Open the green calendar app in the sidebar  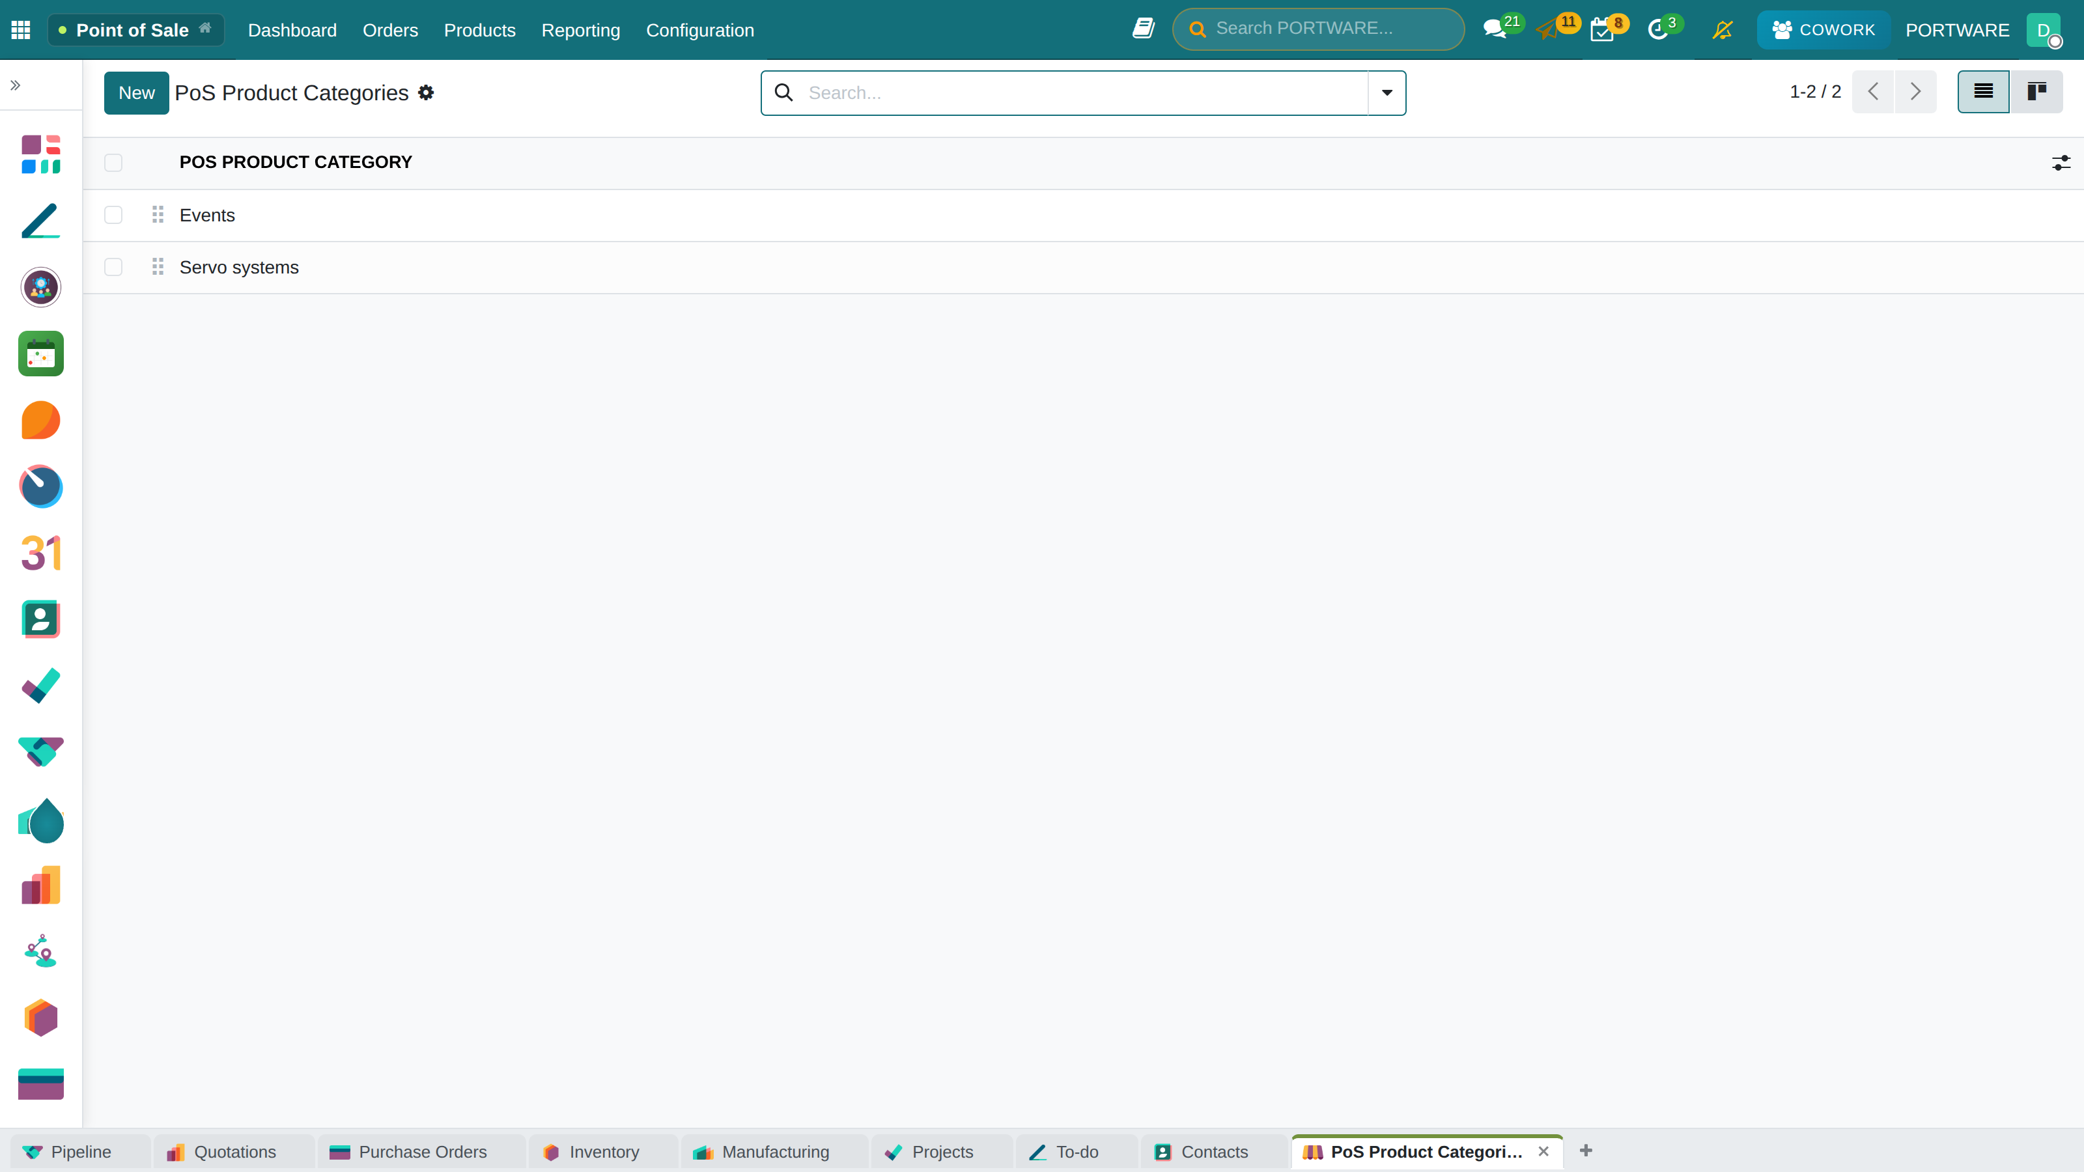[x=40, y=354]
